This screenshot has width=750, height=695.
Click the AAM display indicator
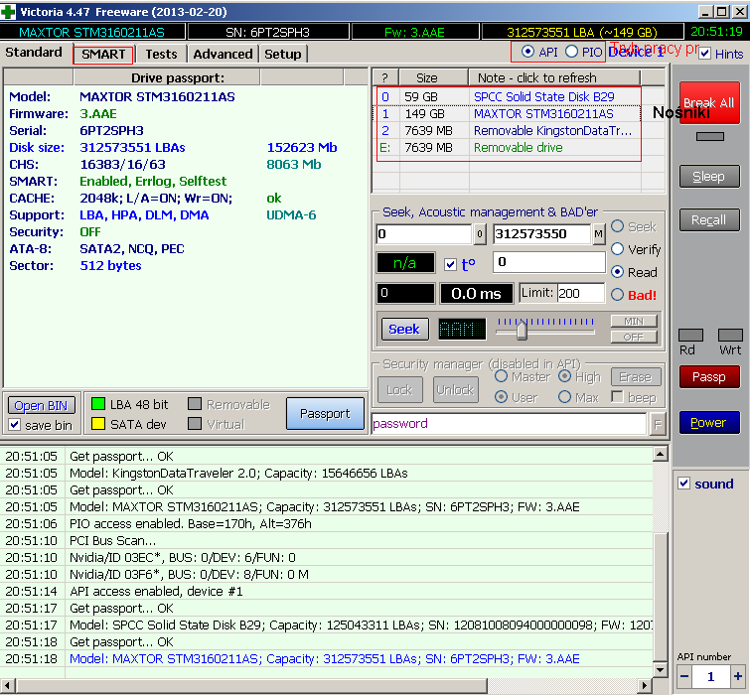462,329
